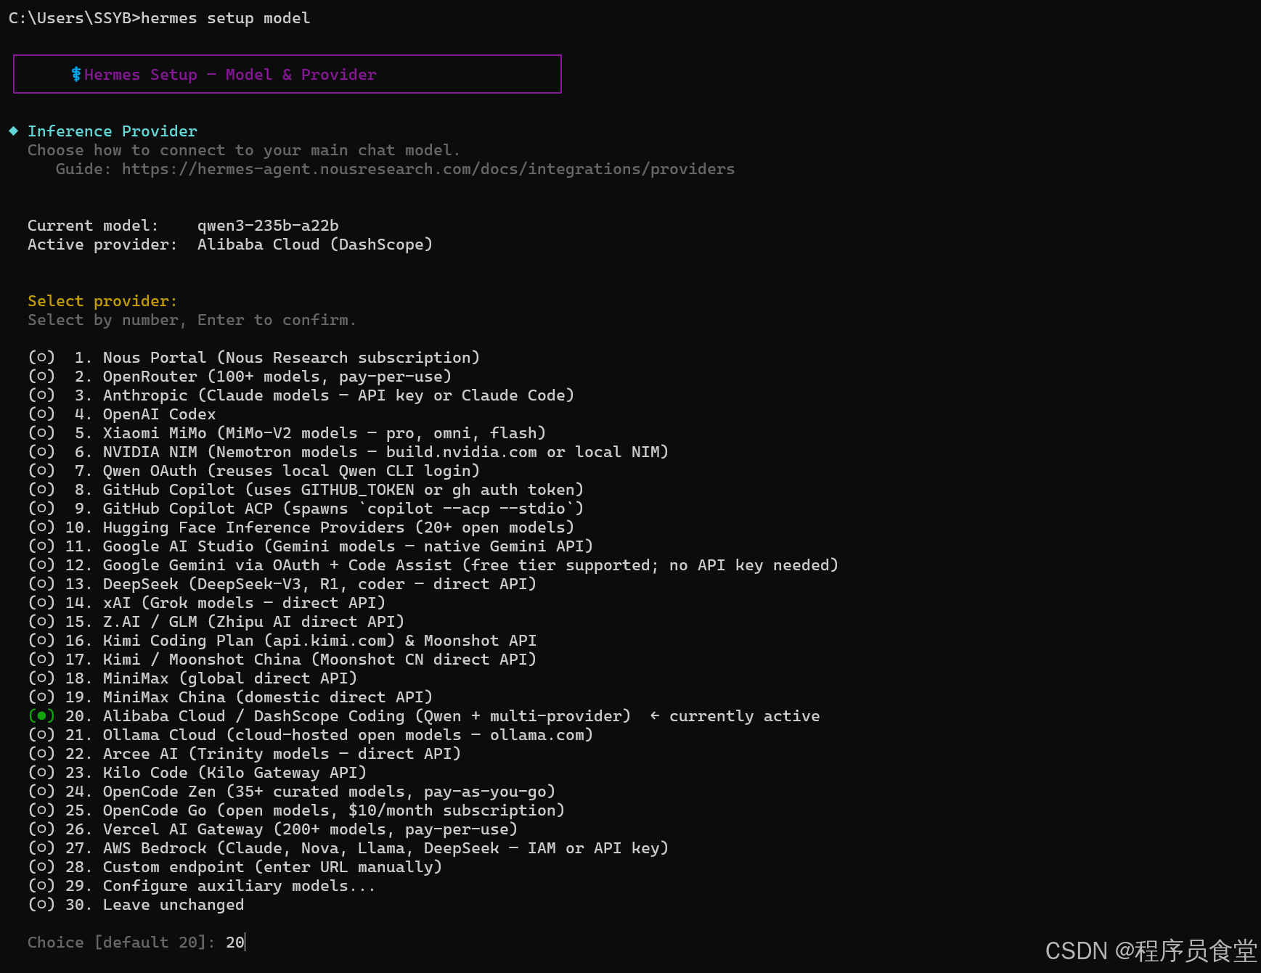Screen dimensions: 1261x973
Task: Select radio button for OpenRouter option
Action: tap(41, 376)
